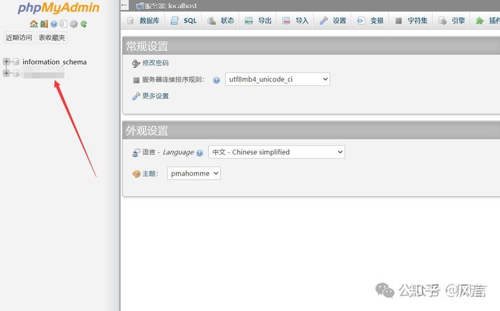
Task: Click wrench icon beside 更多设置
Action: click(136, 96)
